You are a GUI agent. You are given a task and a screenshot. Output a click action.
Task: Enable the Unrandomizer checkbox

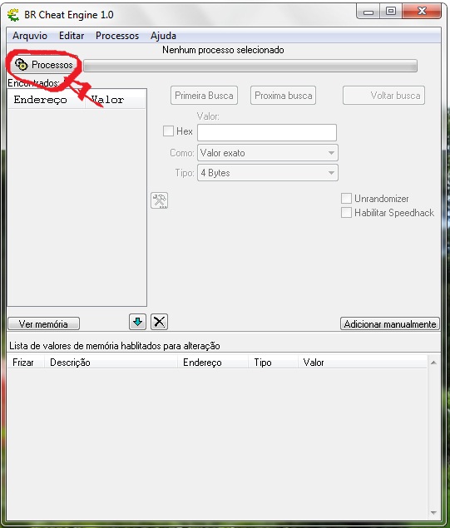click(346, 199)
